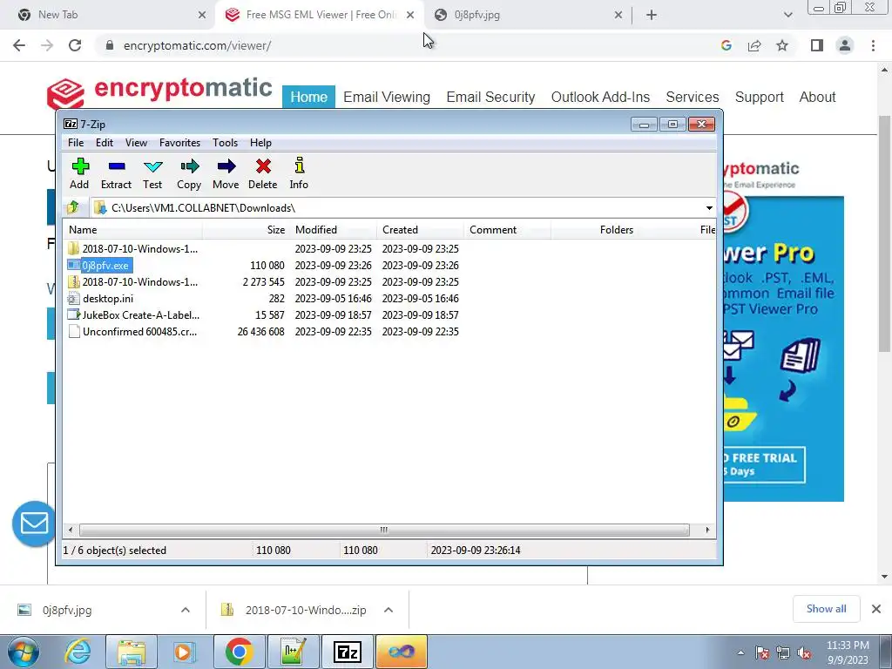Open the 7-Zip Edit menu
This screenshot has width=892, height=669.
click(x=105, y=143)
